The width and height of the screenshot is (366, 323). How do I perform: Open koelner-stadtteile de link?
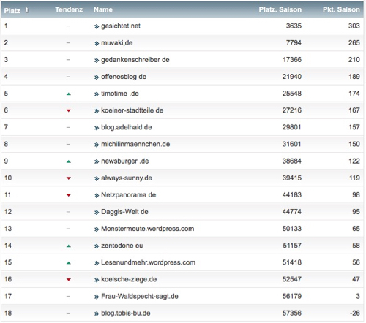pos(132,110)
